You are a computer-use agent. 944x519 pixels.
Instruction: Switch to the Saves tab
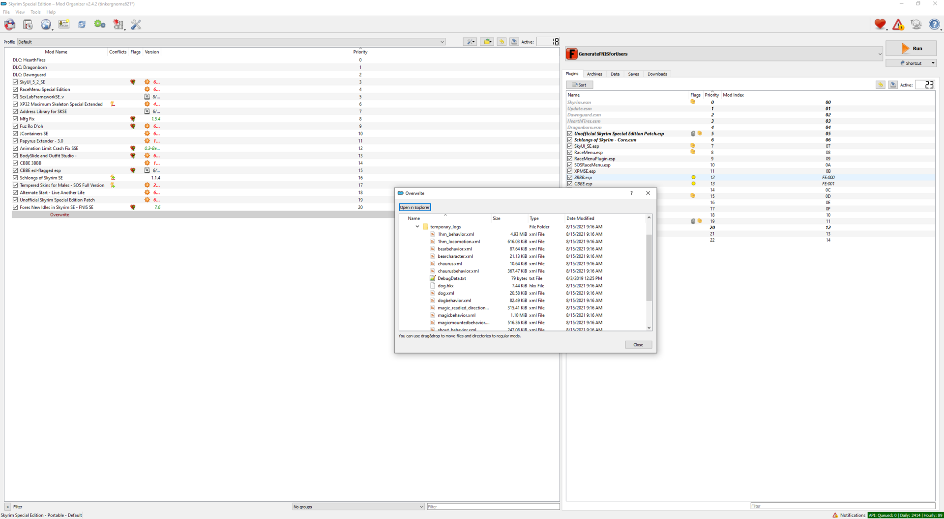[633, 74]
